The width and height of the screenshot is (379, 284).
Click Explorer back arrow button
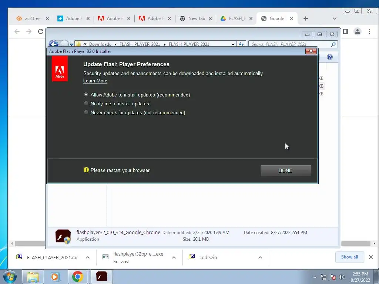coord(54,44)
